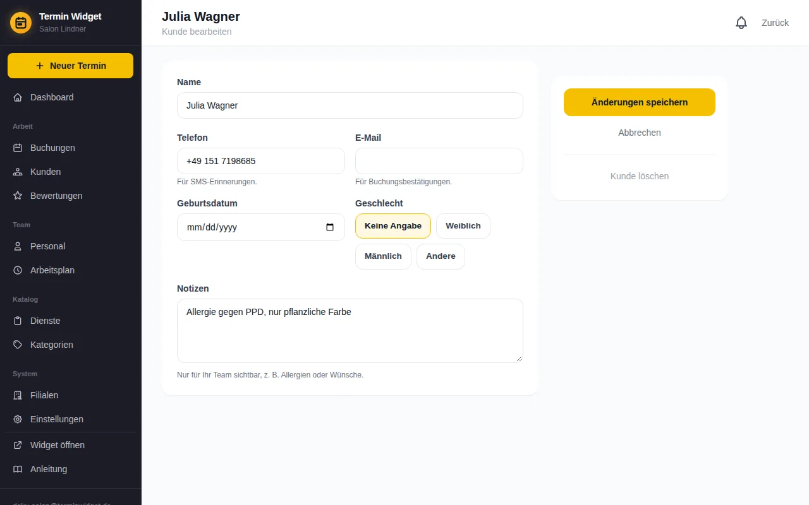The width and height of the screenshot is (809, 505).
Task: Focus the Telefon input field
Action: point(261,161)
